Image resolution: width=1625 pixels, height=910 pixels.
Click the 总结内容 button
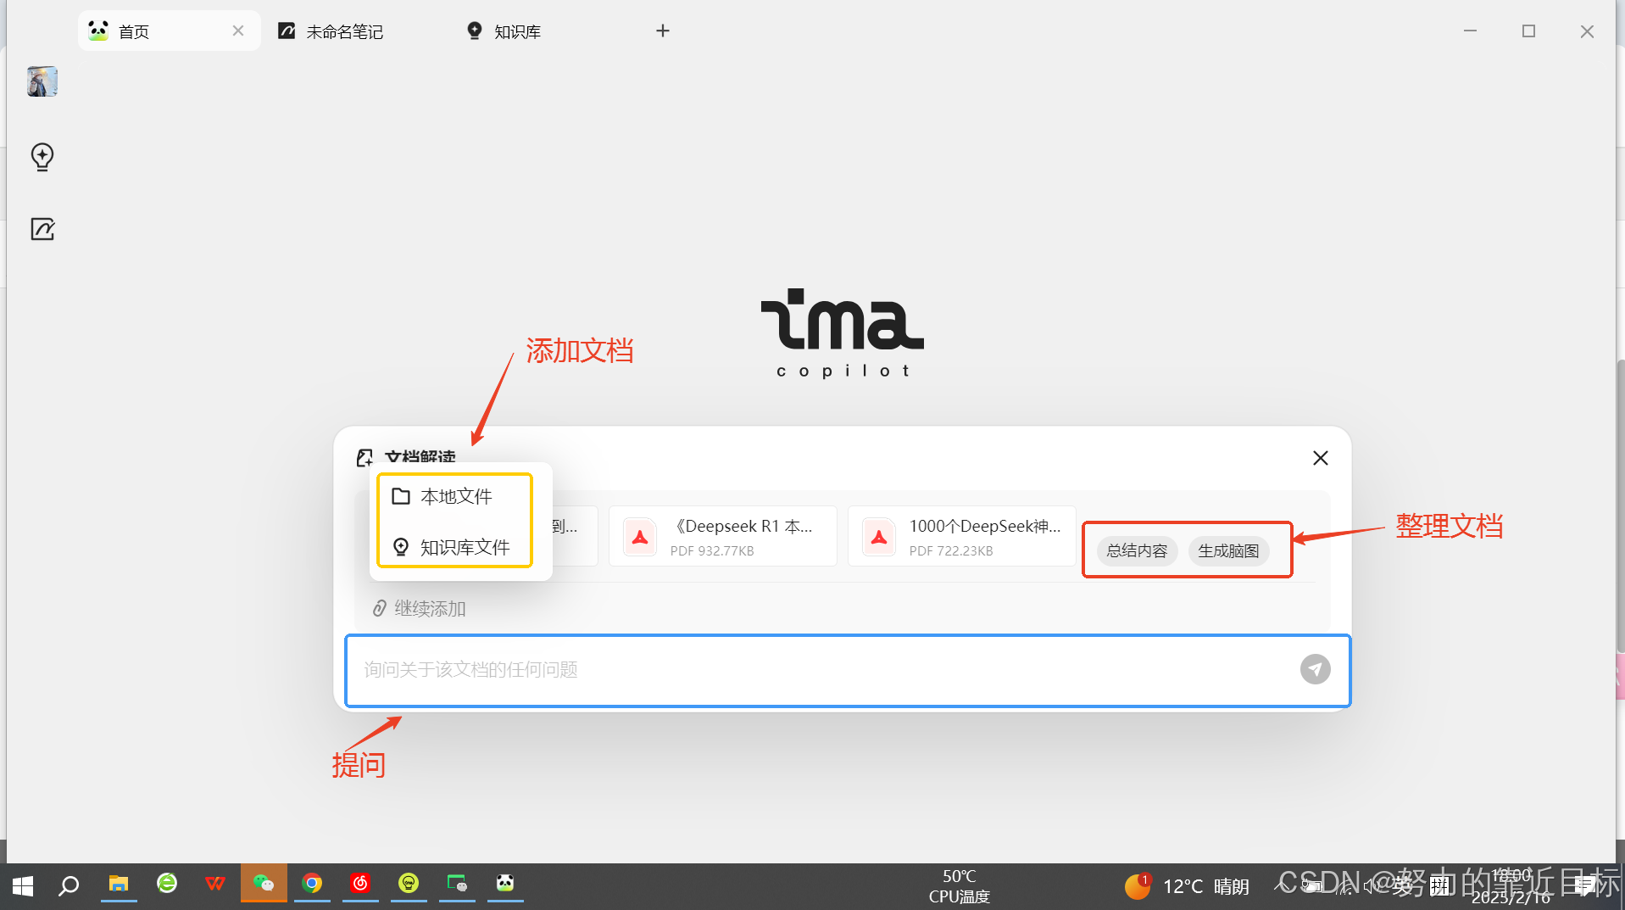pyautogui.click(x=1137, y=550)
